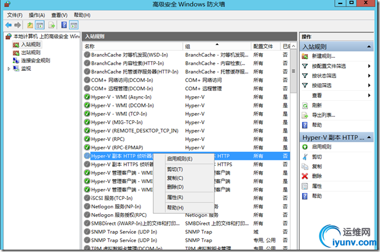Viewport: 380px width, 252px height.
Task: Open the 帮助(H) menu
Action: pyautogui.click(x=82, y=15)
